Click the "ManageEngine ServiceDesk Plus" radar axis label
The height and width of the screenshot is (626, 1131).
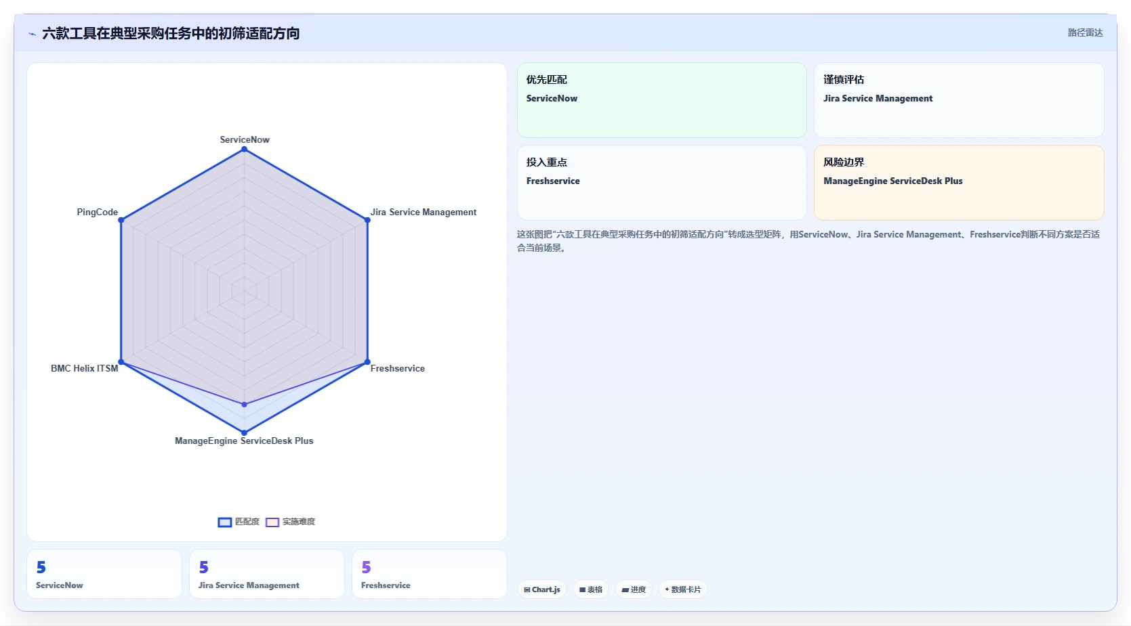pos(244,441)
